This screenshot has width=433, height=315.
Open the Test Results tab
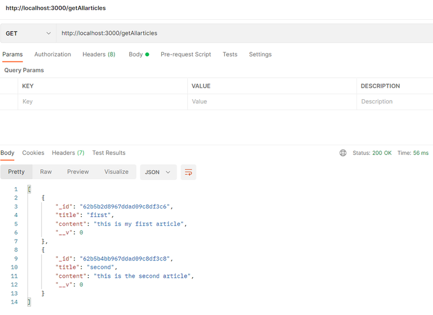coord(109,153)
